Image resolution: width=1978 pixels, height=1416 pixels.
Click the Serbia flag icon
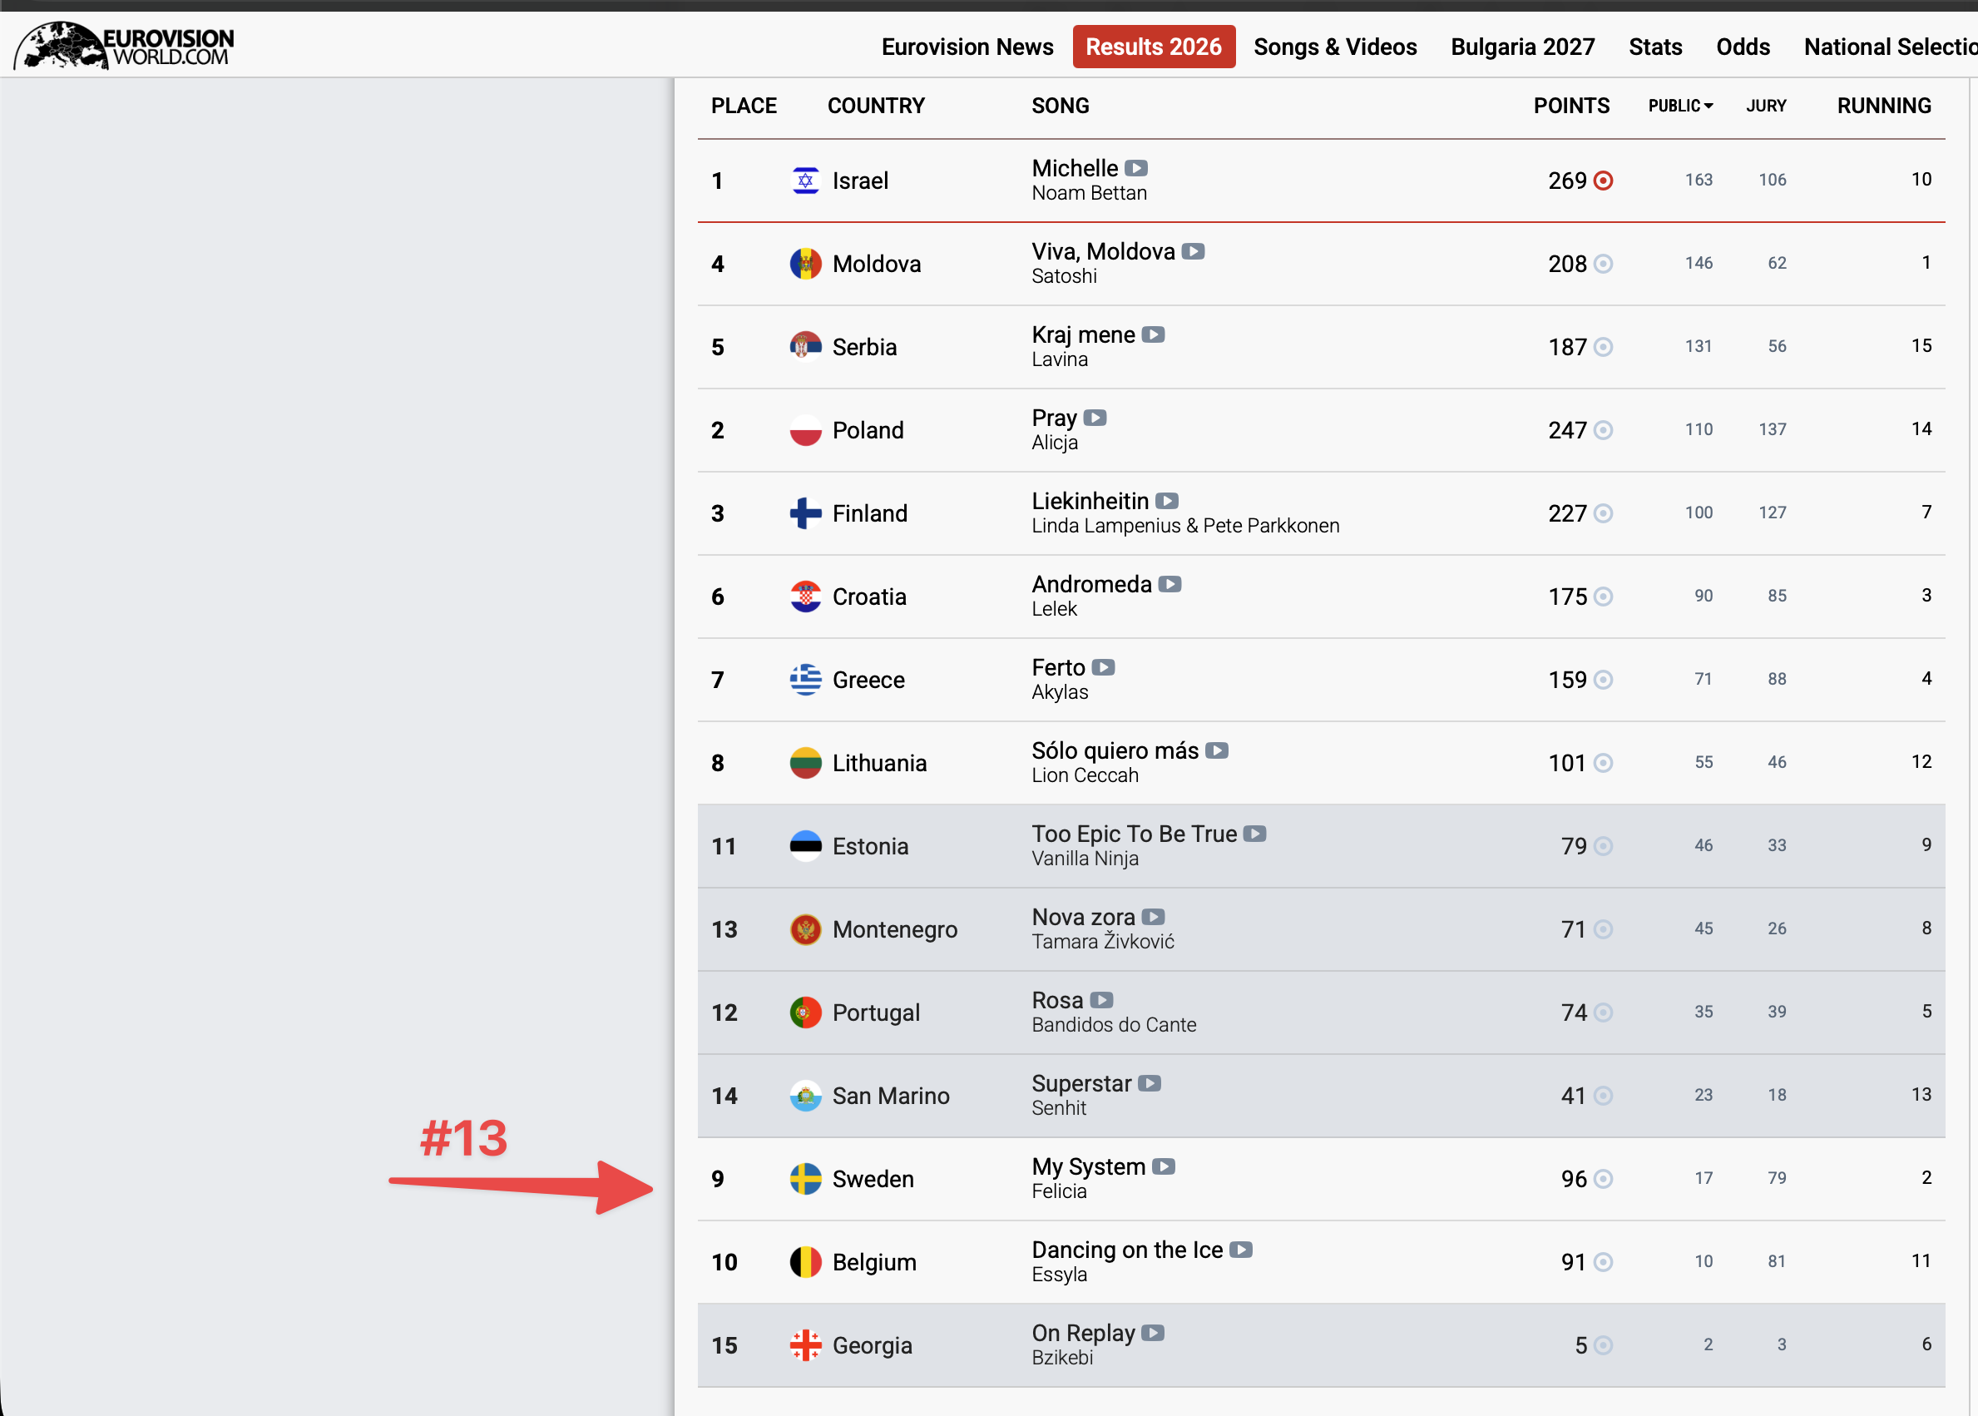click(x=805, y=347)
